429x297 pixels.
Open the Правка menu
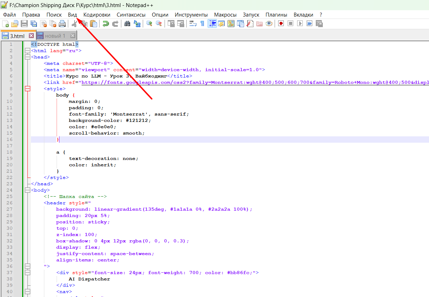31,15
